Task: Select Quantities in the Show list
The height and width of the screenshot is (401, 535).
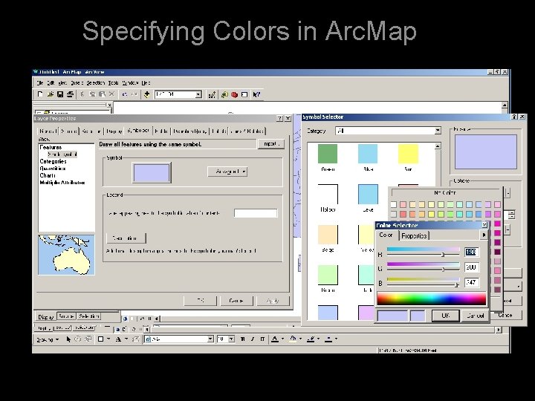Action: pos(53,169)
